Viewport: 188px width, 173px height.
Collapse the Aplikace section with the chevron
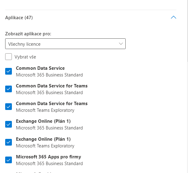173,18
